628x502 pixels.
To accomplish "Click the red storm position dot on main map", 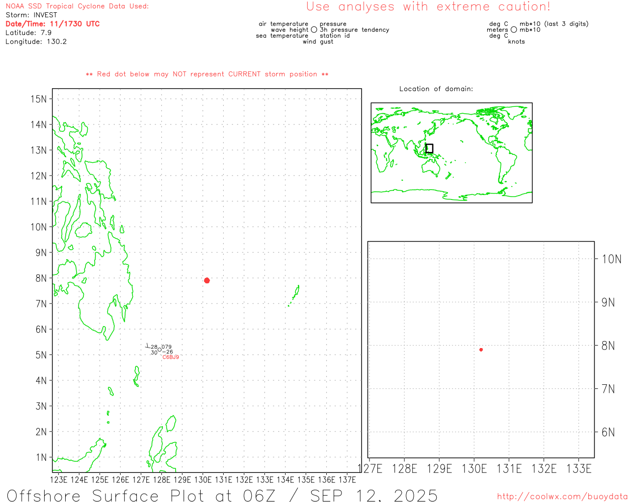I will coord(207,280).
